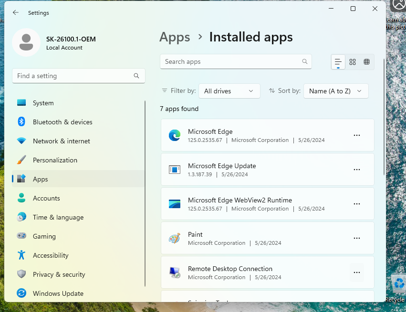406x312 pixels.
Task: Focus the Find a setting field
Action: click(x=78, y=76)
